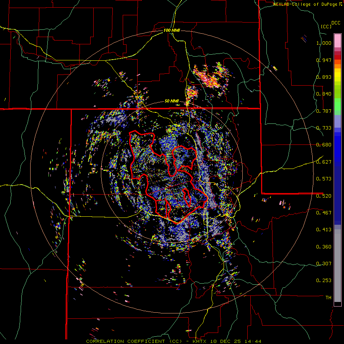
Task: Select the 0.840 scale value
Action: [324, 94]
